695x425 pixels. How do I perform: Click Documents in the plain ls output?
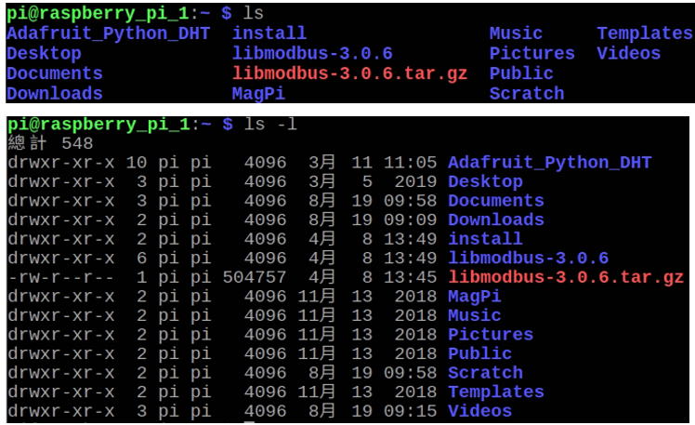pos(55,73)
